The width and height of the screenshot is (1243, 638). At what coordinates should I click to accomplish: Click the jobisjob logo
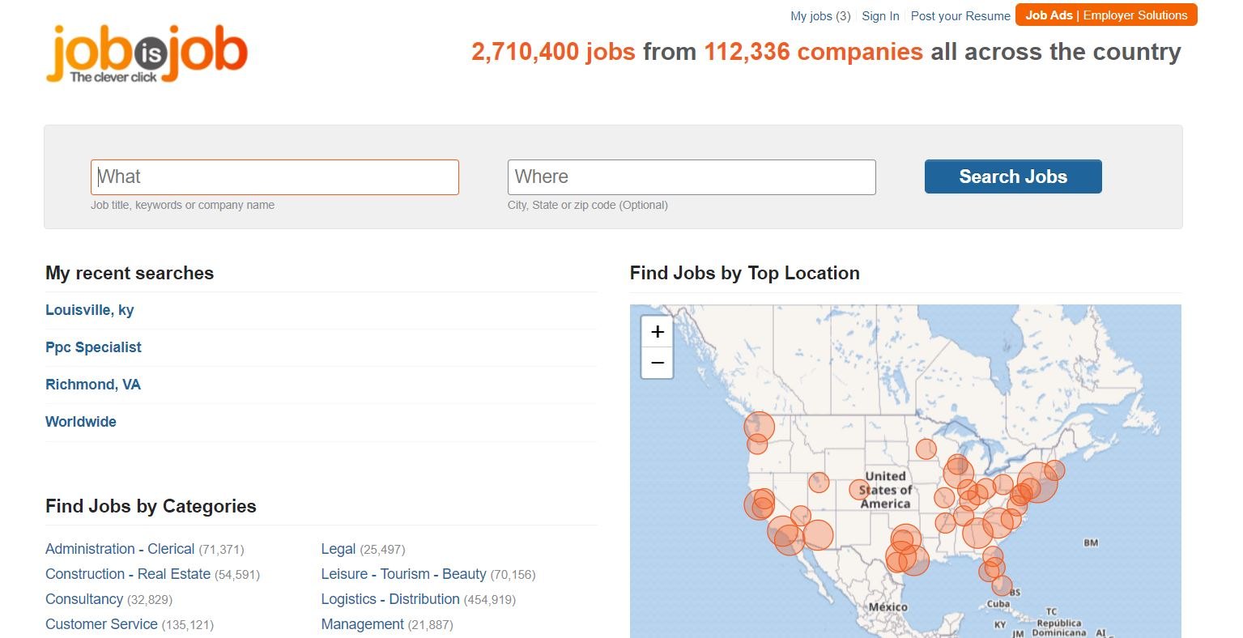[147, 53]
